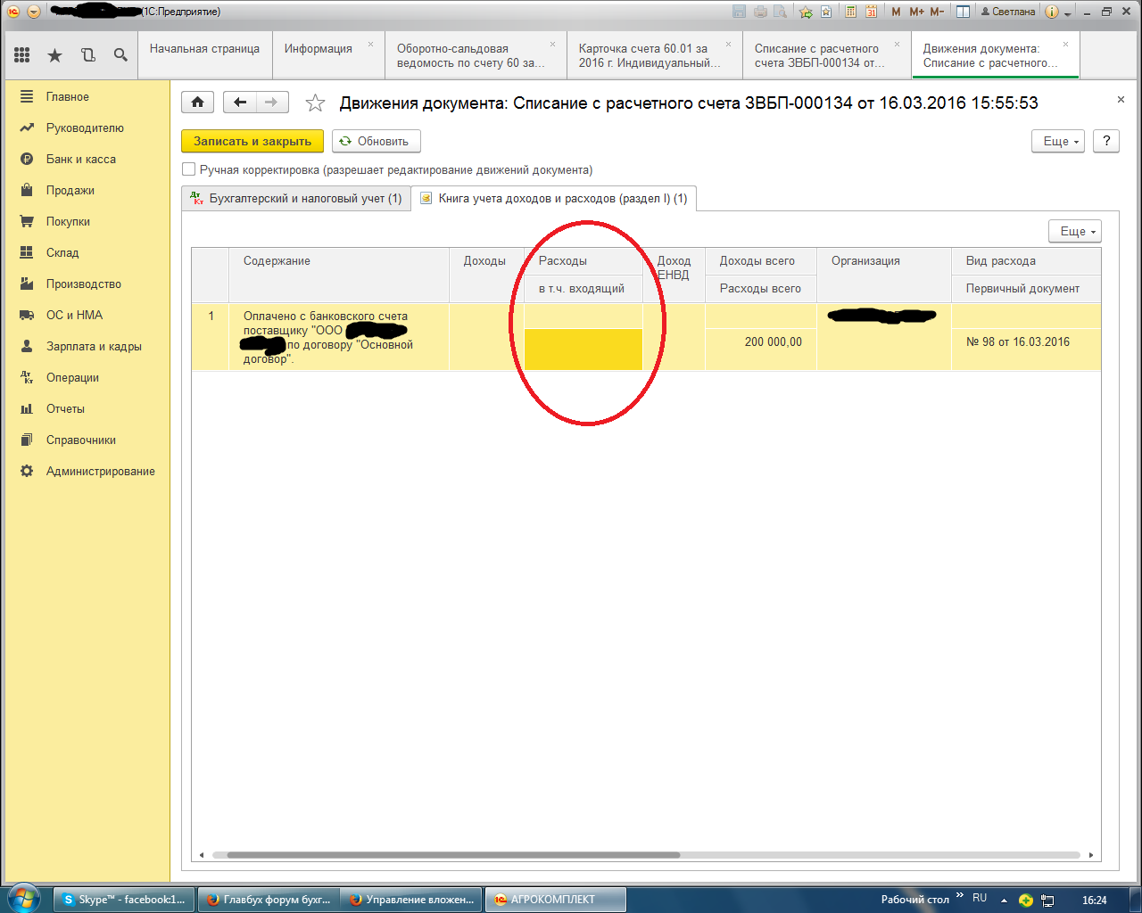This screenshot has height=913, width=1142.
Task: Click the Обновить button
Action: coord(376,141)
